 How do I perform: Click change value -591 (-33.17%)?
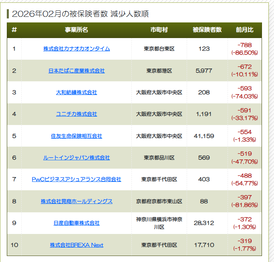click(x=245, y=114)
